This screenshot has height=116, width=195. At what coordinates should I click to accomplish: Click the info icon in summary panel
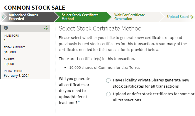6,28
